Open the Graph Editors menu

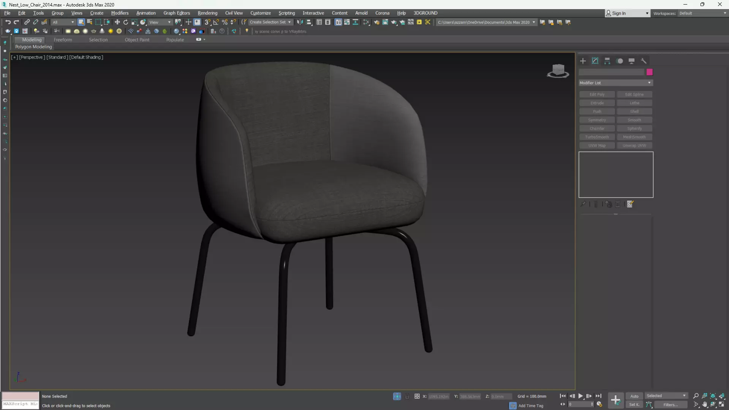pyautogui.click(x=177, y=13)
